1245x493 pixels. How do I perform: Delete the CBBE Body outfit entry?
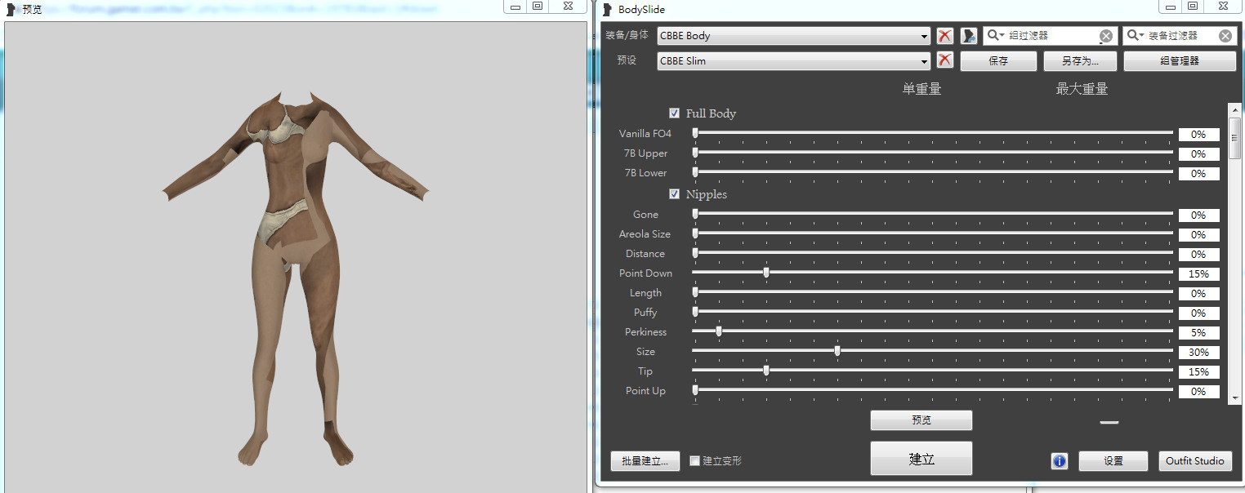(x=944, y=36)
